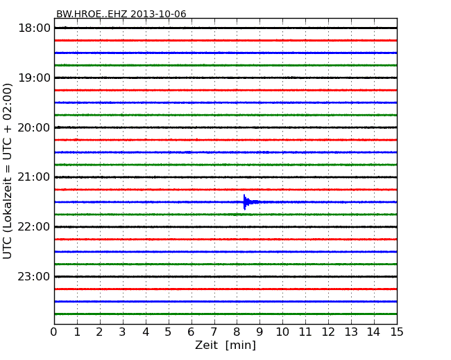Click x-axis tick label 11

pos(305,332)
